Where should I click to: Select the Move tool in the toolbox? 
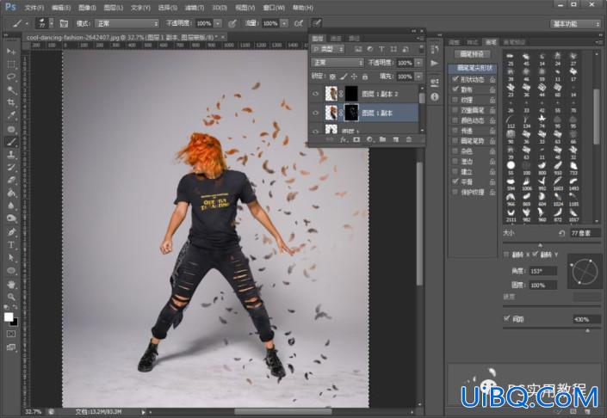click(x=11, y=52)
